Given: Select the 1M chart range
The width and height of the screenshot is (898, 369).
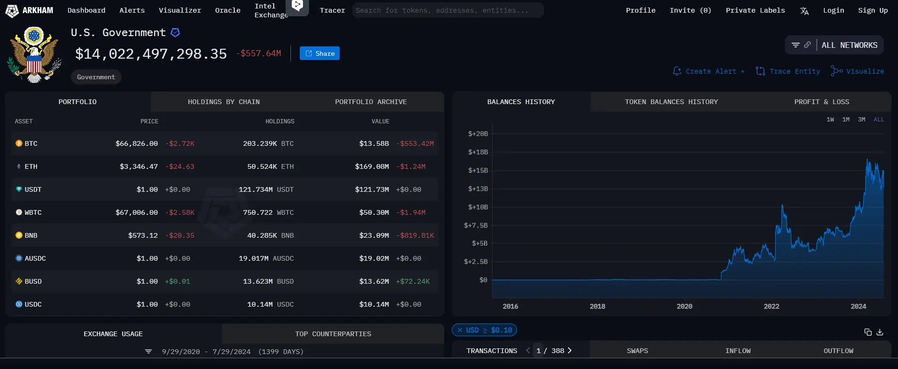Looking at the screenshot, I should coord(846,120).
